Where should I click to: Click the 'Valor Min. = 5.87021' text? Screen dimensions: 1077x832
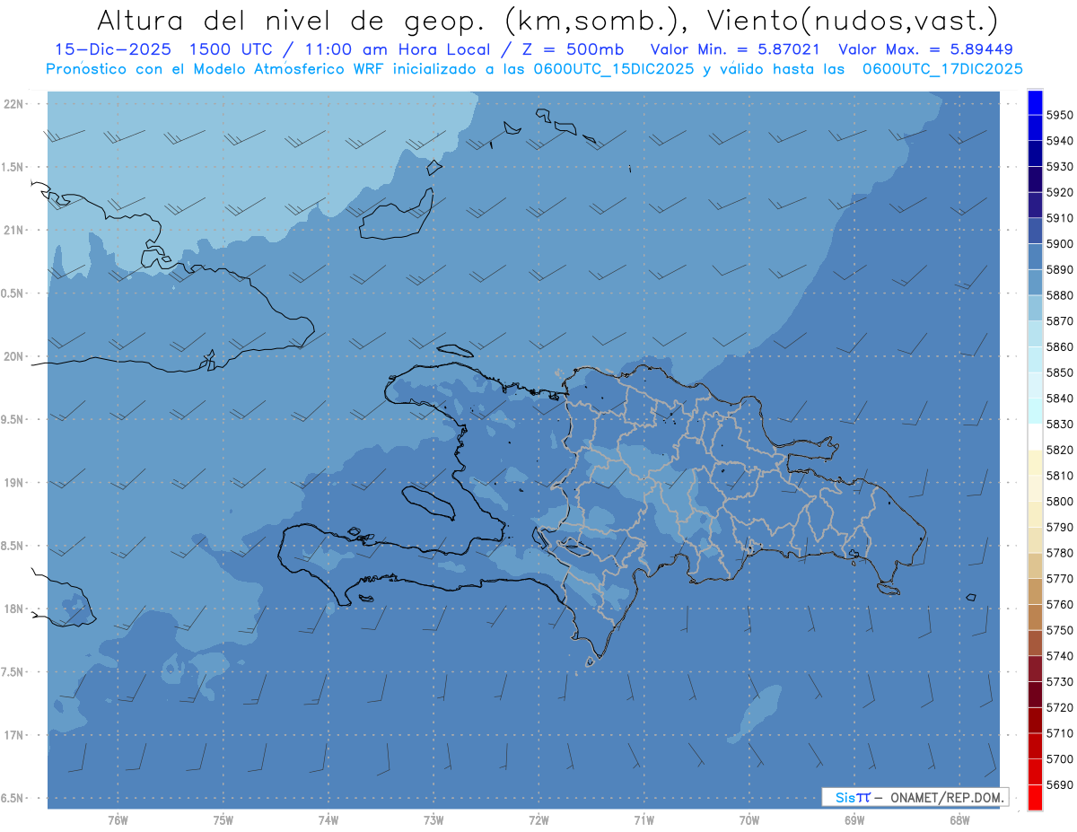tap(736, 50)
